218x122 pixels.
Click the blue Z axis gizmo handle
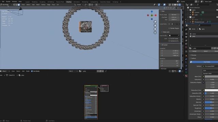[152, 12]
